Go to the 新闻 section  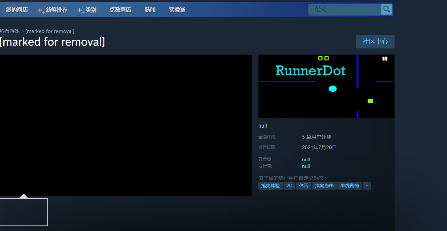click(150, 10)
